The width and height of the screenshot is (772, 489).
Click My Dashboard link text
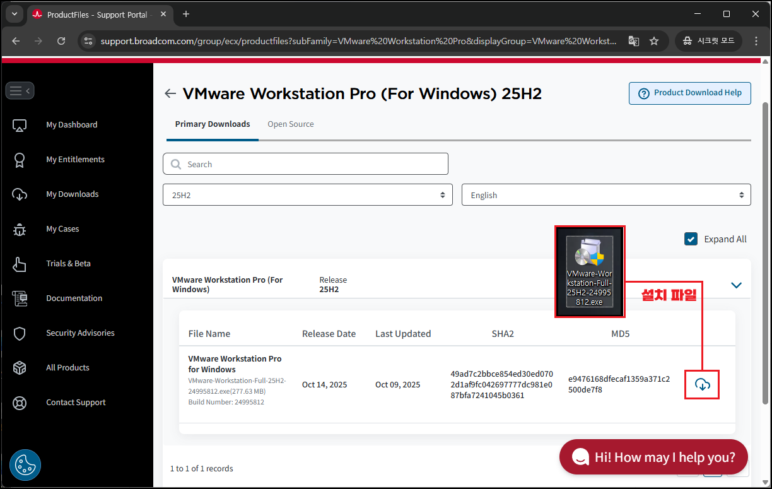(x=72, y=125)
